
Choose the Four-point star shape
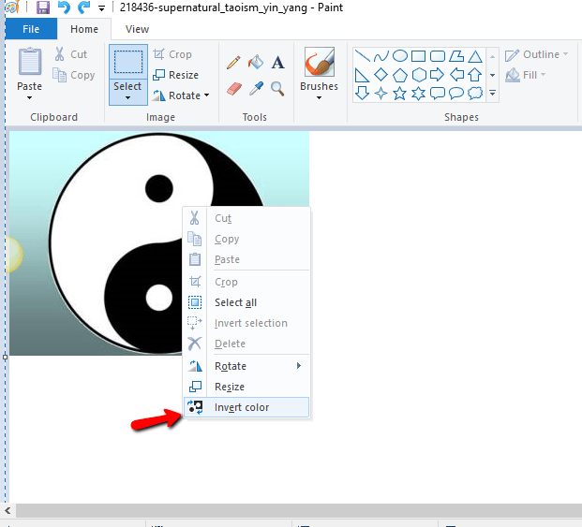(381, 93)
